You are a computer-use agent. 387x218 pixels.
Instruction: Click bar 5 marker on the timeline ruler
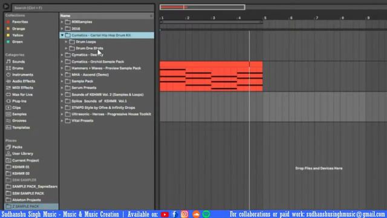(265, 18)
